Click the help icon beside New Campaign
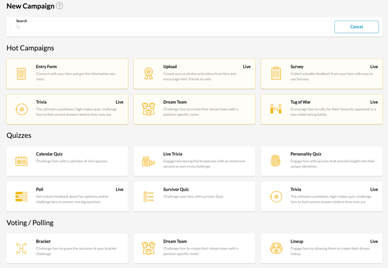This screenshot has height=268, width=388. [x=60, y=6]
